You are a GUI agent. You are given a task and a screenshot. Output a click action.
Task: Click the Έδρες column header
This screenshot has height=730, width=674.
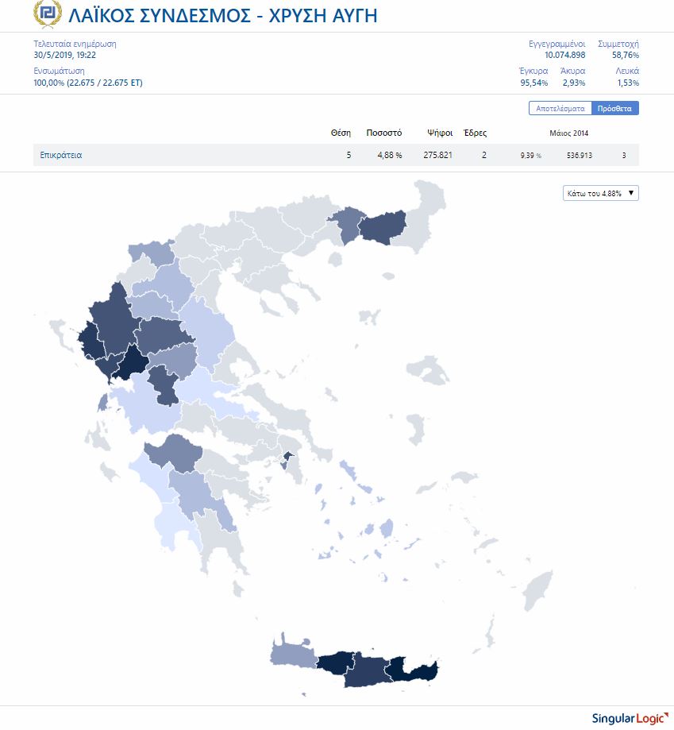475,133
